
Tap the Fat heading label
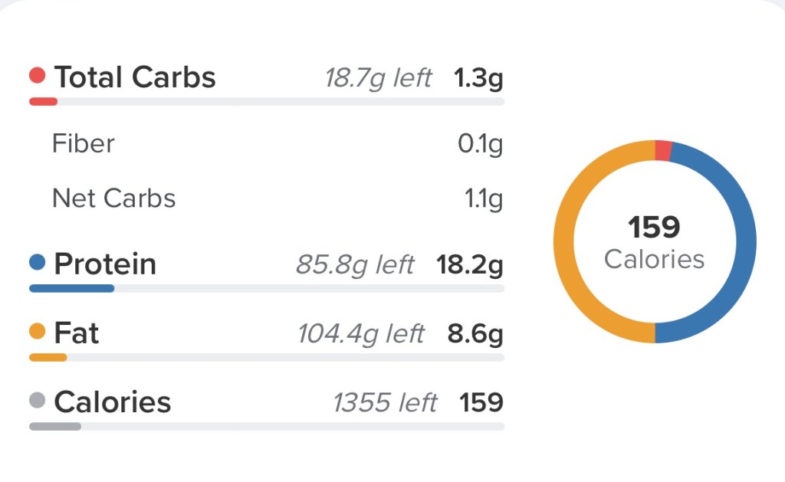coord(77,333)
